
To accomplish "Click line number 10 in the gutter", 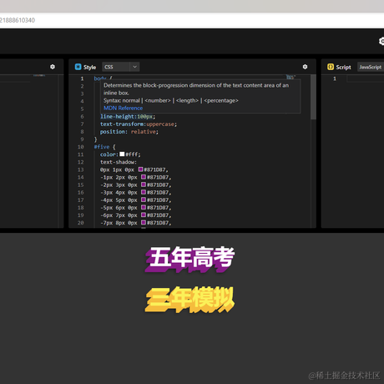I will click(x=81, y=147).
